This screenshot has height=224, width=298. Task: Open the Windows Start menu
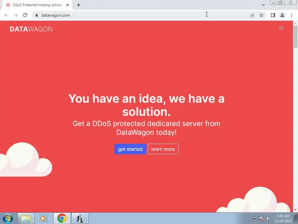pyautogui.click(x=8, y=218)
